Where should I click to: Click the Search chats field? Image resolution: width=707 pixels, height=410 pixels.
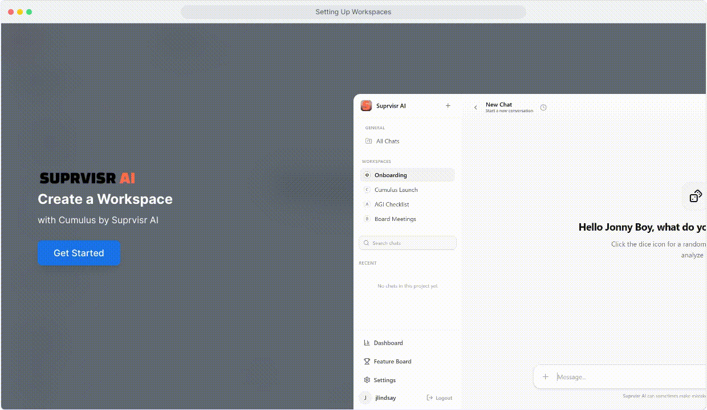pyautogui.click(x=408, y=243)
